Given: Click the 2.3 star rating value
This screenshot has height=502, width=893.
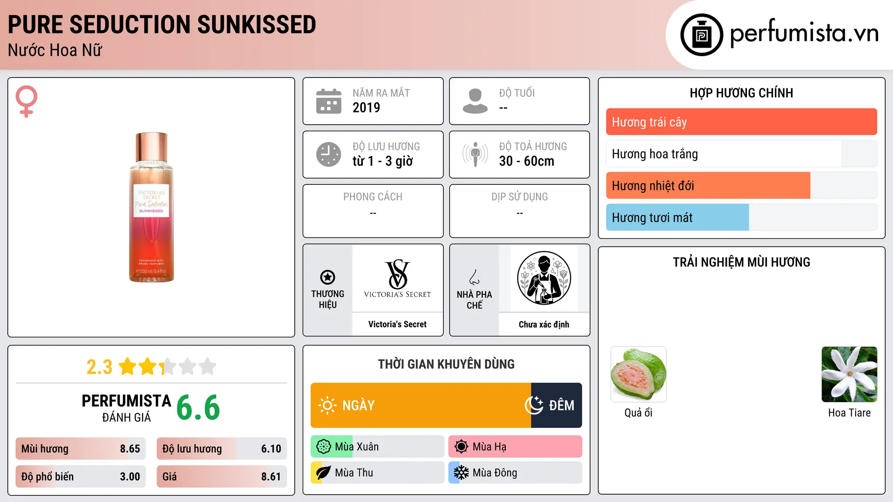Looking at the screenshot, I should [99, 367].
